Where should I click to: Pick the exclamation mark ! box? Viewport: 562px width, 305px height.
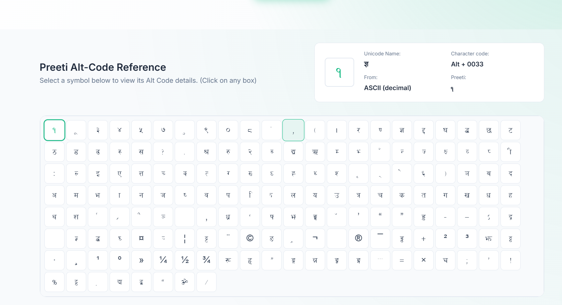[510, 260]
